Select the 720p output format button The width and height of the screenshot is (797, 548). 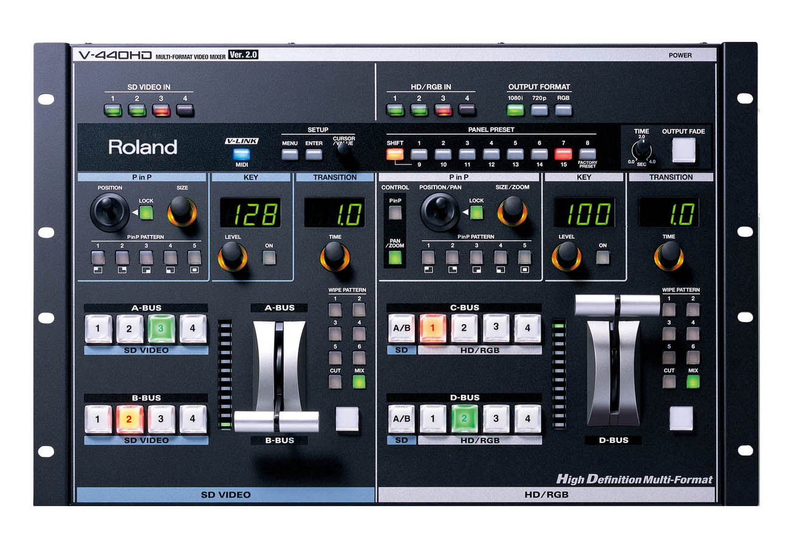(539, 110)
